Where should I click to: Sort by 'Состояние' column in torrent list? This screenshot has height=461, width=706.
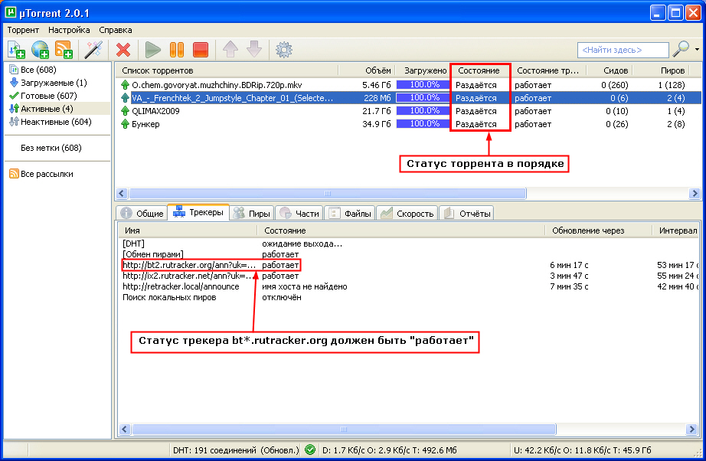point(479,70)
